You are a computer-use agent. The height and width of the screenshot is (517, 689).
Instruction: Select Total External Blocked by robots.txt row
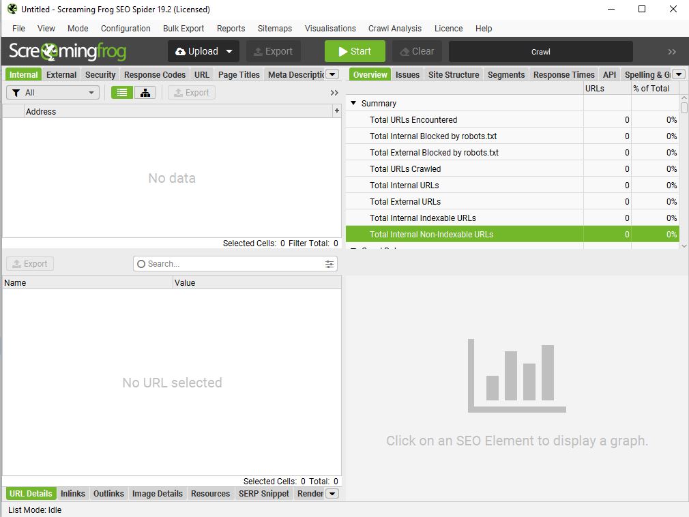tap(512, 152)
